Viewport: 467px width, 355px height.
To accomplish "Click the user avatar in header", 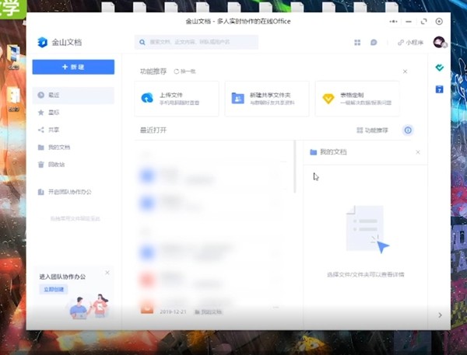I will click(439, 42).
